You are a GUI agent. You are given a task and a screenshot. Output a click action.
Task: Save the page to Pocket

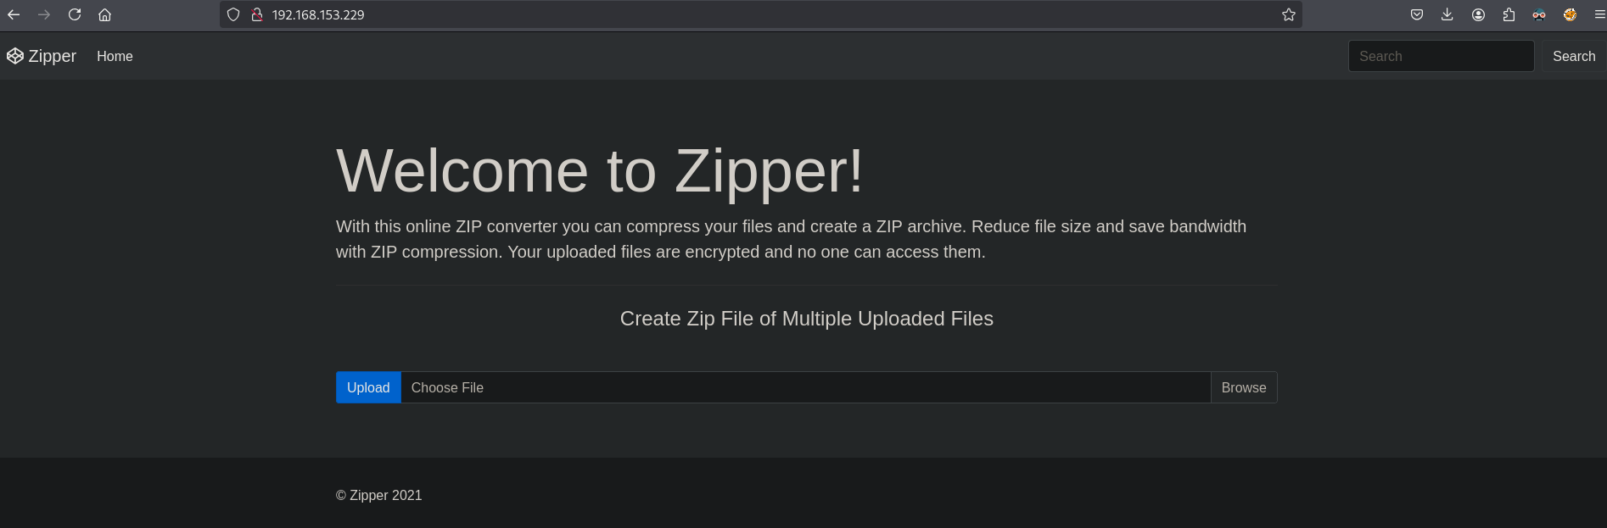pyautogui.click(x=1417, y=14)
